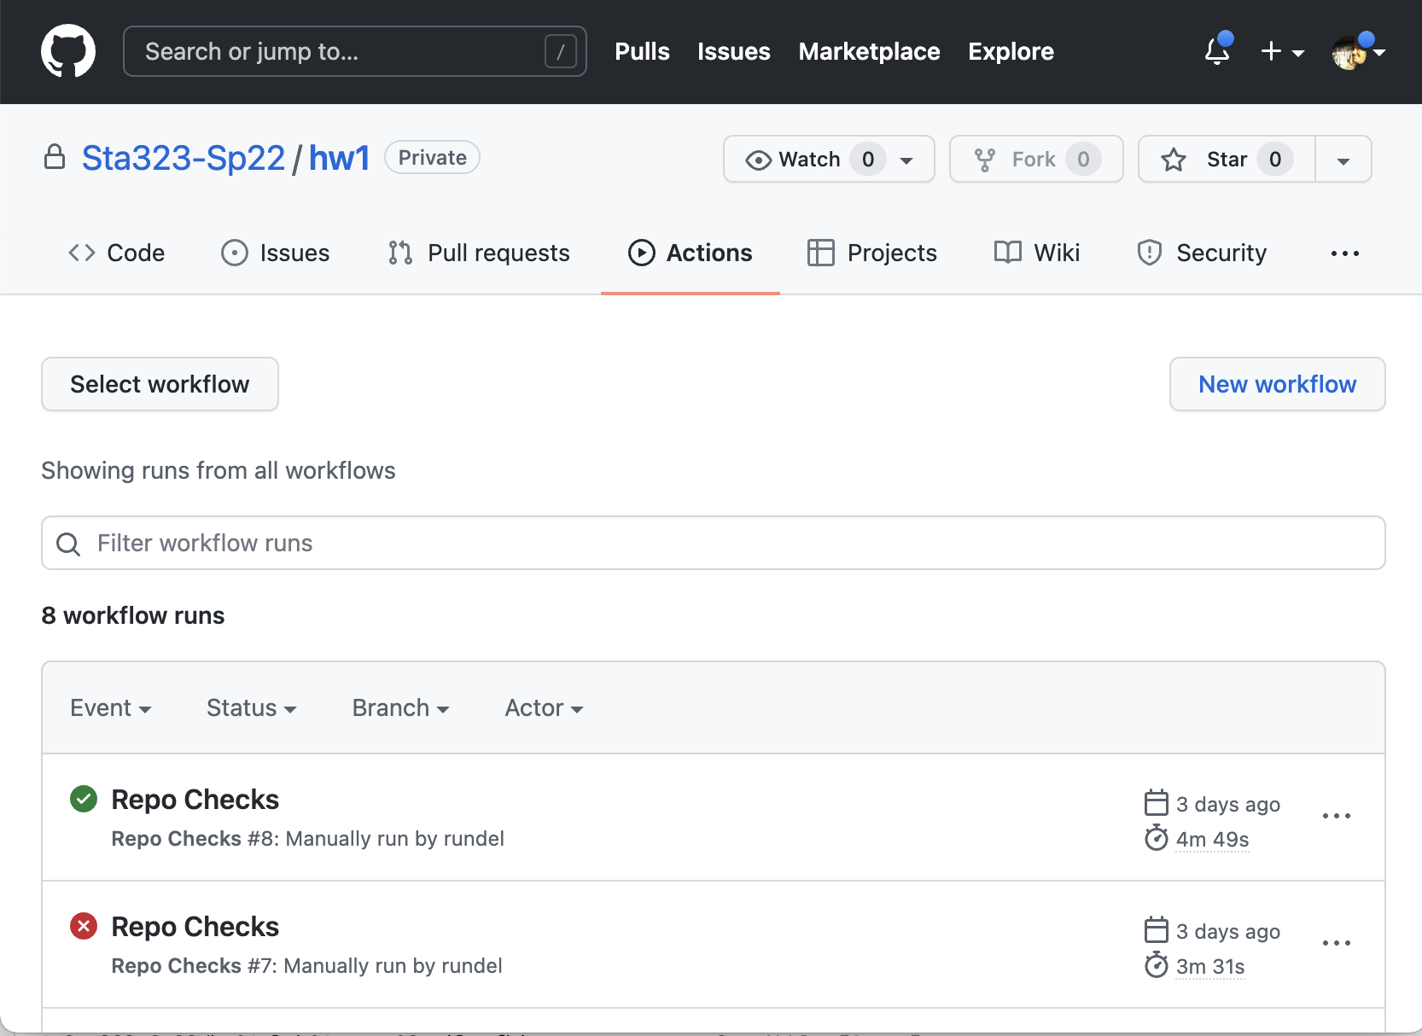The image size is (1422, 1036).
Task: Switch to the Pull requests tab
Action: [x=479, y=253]
